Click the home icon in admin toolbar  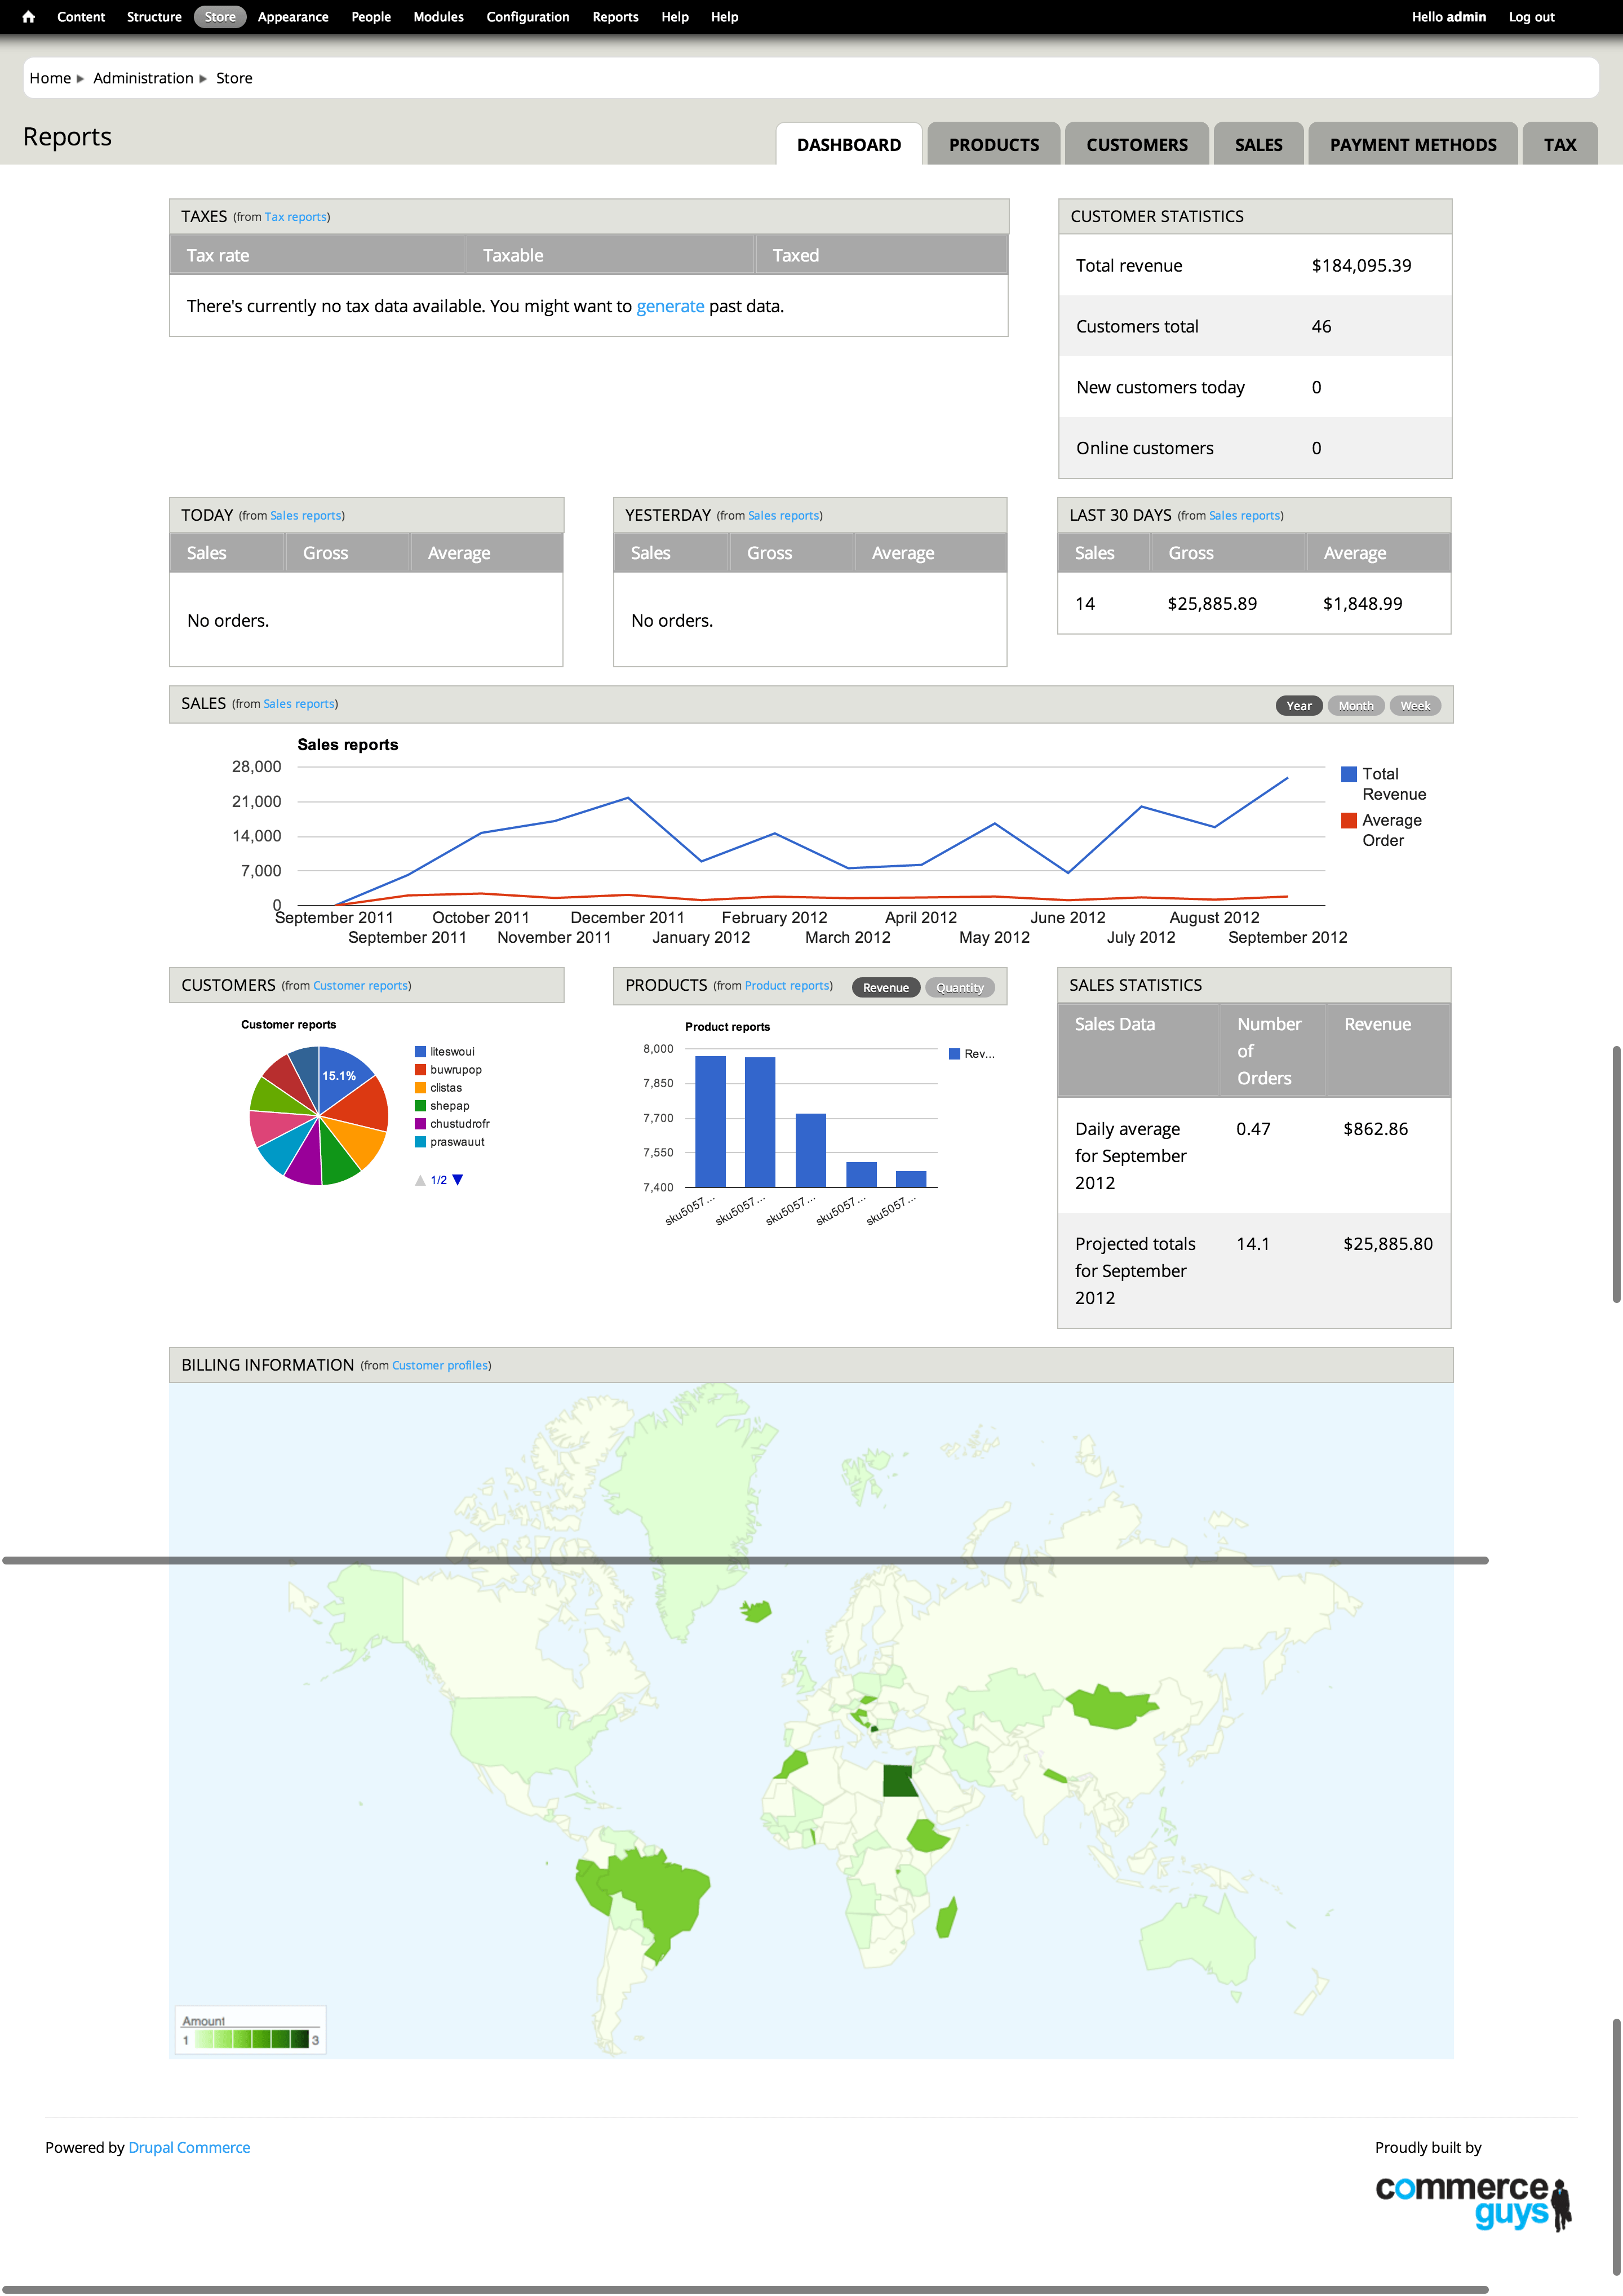click(x=28, y=17)
